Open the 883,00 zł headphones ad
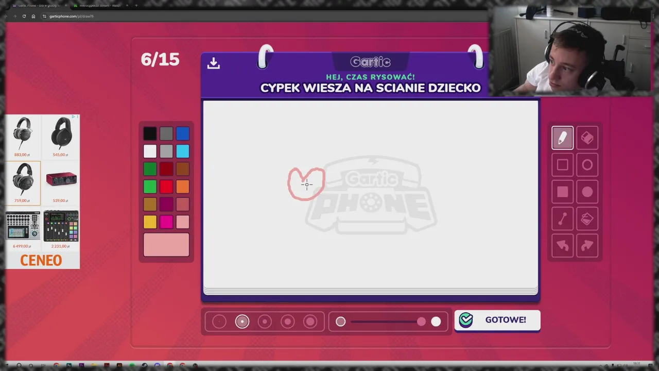 [x=23, y=137]
